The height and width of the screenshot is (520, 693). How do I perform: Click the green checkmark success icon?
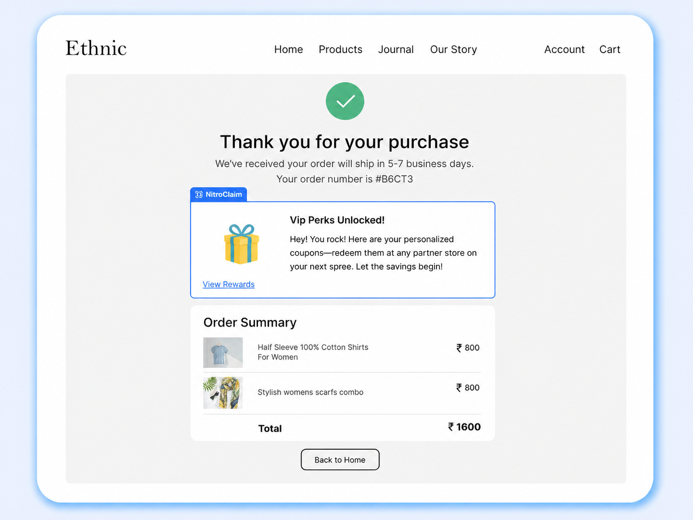345,101
